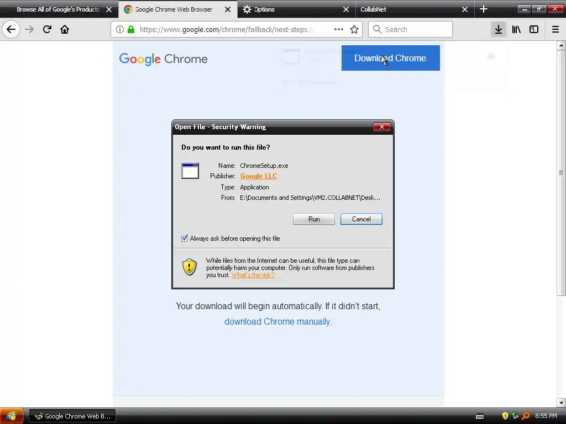Viewport: 566px width, 424px height.
Task: Go back using the browser back arrow
Action: click(x=11, y=29)
